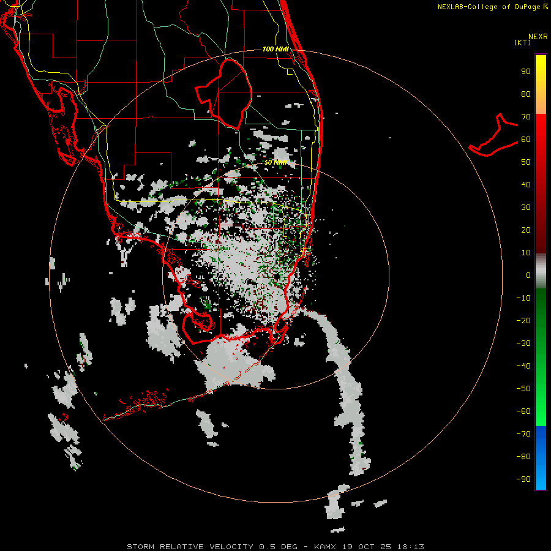
Task: Click the -10 value on velocity scale
Action: coord(523,298)
